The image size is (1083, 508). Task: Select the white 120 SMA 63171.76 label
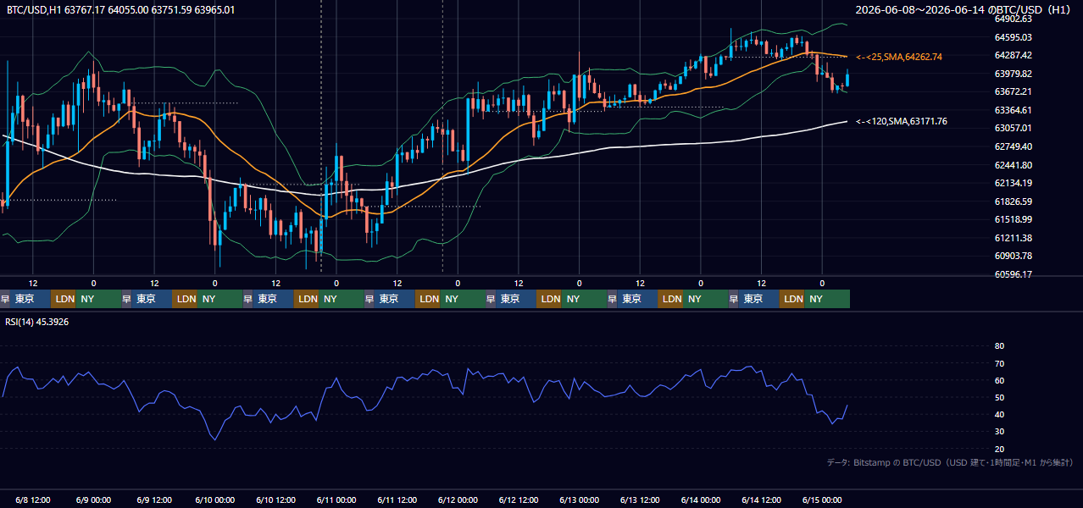[x=902, y=122]
